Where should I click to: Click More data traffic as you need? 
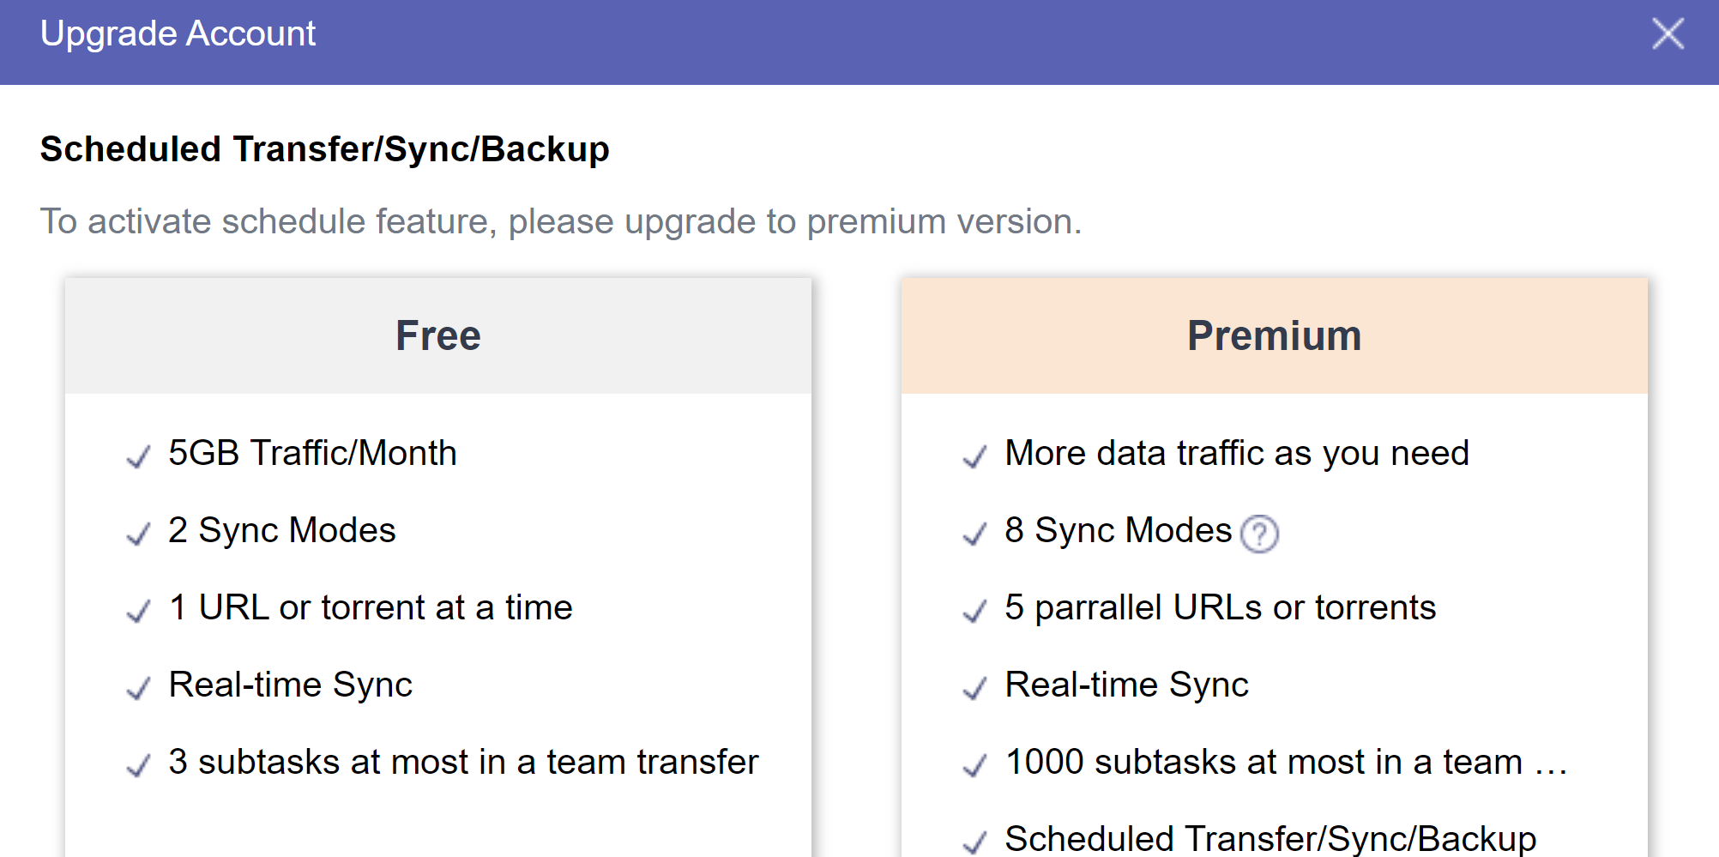coord(1236,453)
